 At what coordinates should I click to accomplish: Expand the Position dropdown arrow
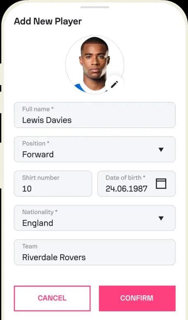(x=161, y=150)
